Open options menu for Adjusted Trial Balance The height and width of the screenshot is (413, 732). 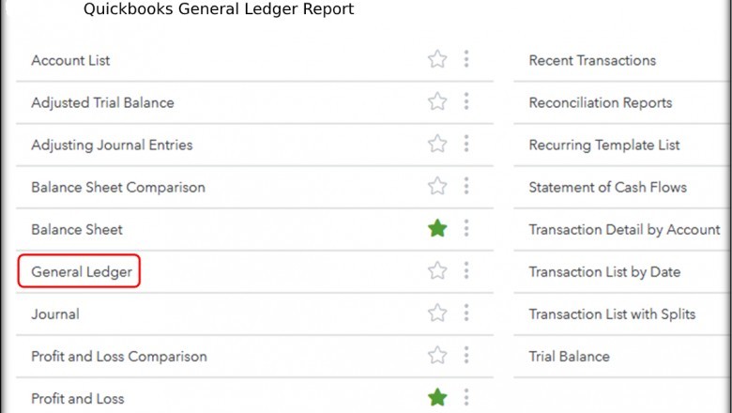coord(466,102)
